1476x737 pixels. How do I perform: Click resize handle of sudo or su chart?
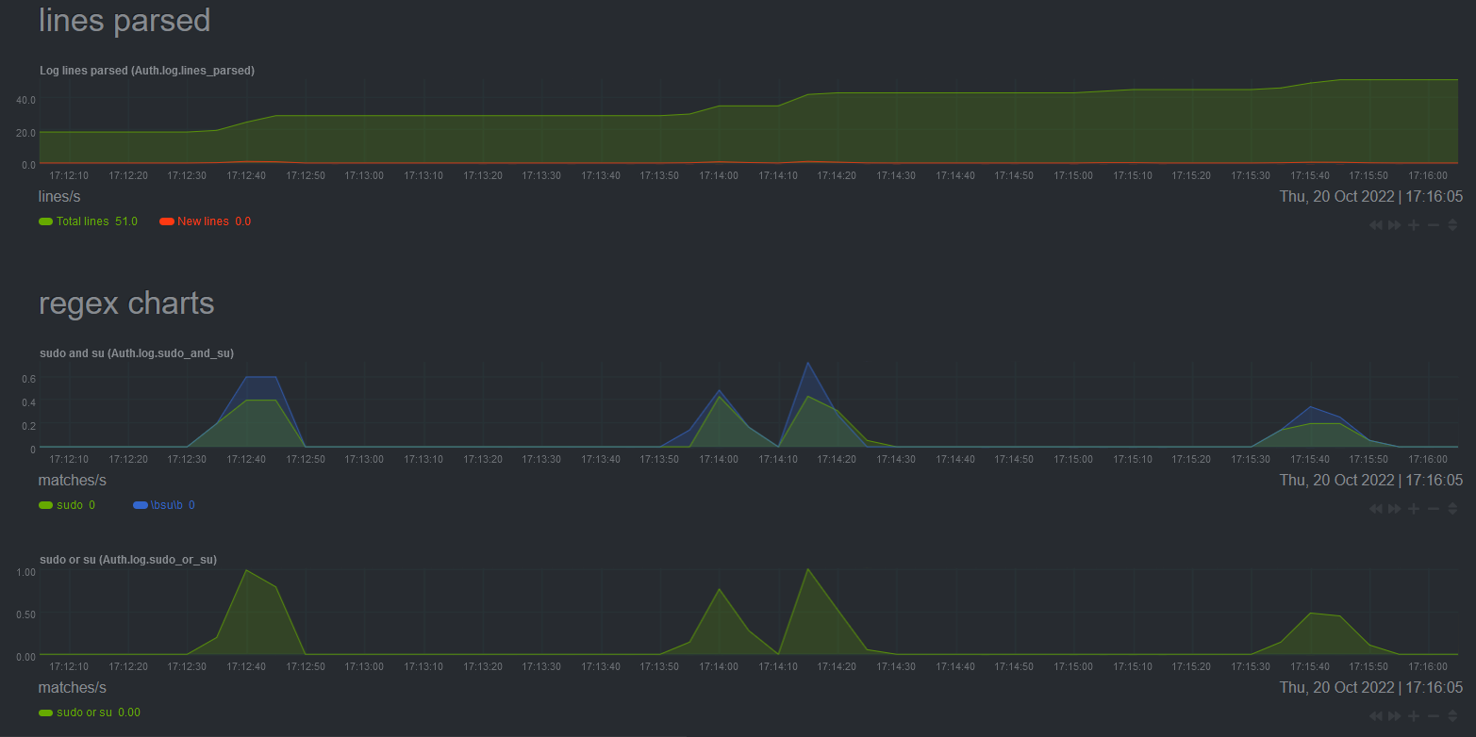(x=1452, y=716)
